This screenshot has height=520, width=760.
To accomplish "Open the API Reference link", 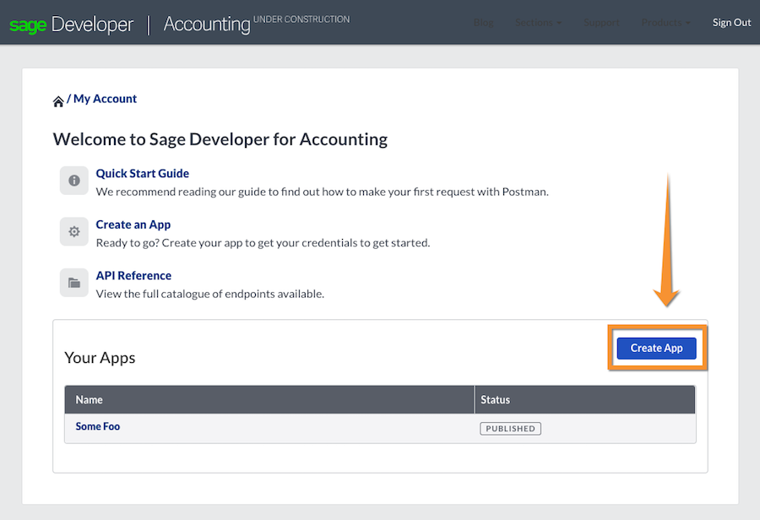I will click(x=133, y=275).
